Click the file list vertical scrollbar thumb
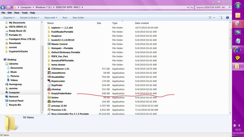The height and width of the screenshot is (137, 244). 230,39
